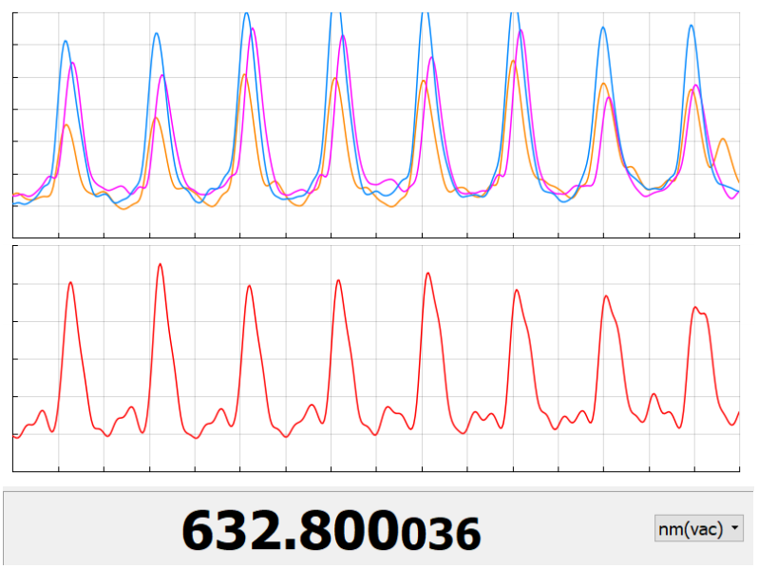
Task: Click the last red peak in lower plot
Action: coord(695,308)
